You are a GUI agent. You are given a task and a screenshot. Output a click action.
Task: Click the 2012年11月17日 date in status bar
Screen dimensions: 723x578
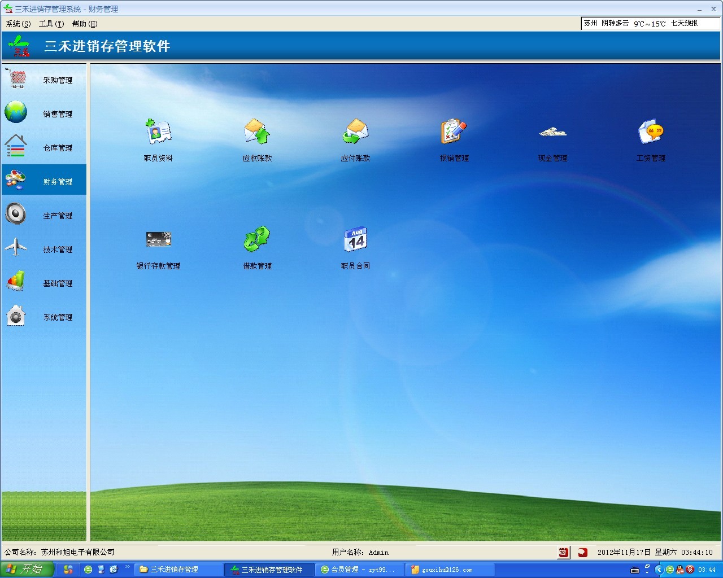tap(624, 552)
